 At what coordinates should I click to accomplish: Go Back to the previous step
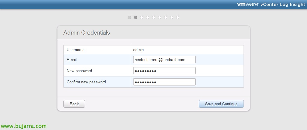click(x=74, y=104)
